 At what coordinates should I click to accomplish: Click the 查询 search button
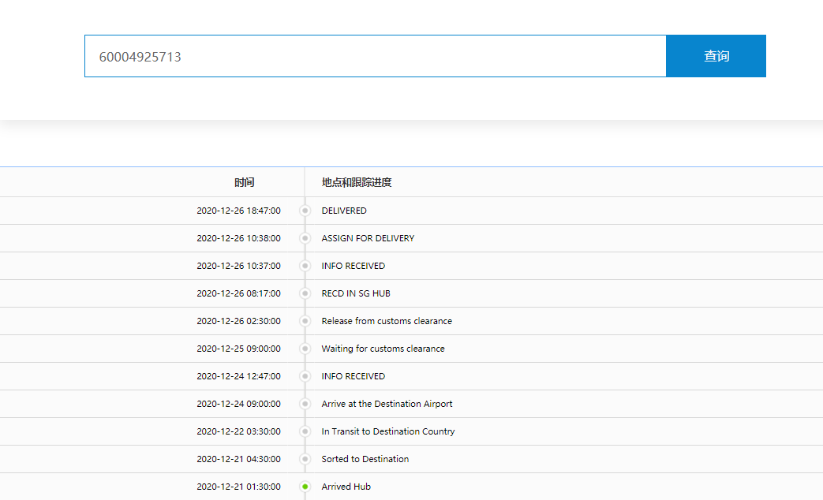click(x=716, y=56)
